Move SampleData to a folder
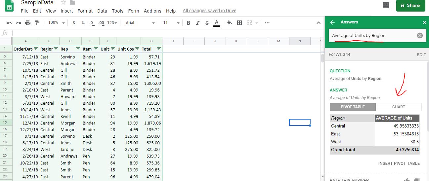Image resolution: width=429 pixels, height=181 pixels. (72, 3)
